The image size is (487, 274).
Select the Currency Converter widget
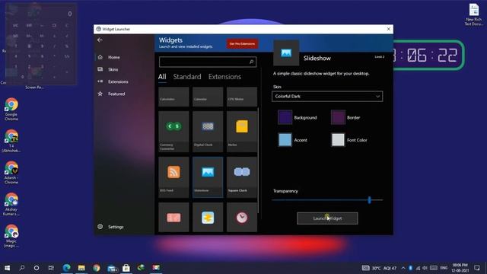click(x=173, y=132)
